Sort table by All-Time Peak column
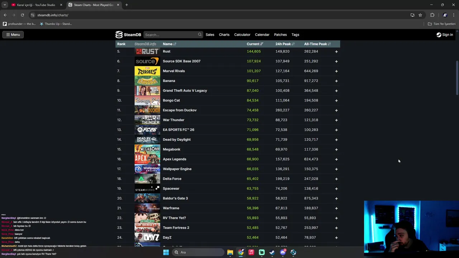This screenshot has height=258, width=459. click(317, 44)
